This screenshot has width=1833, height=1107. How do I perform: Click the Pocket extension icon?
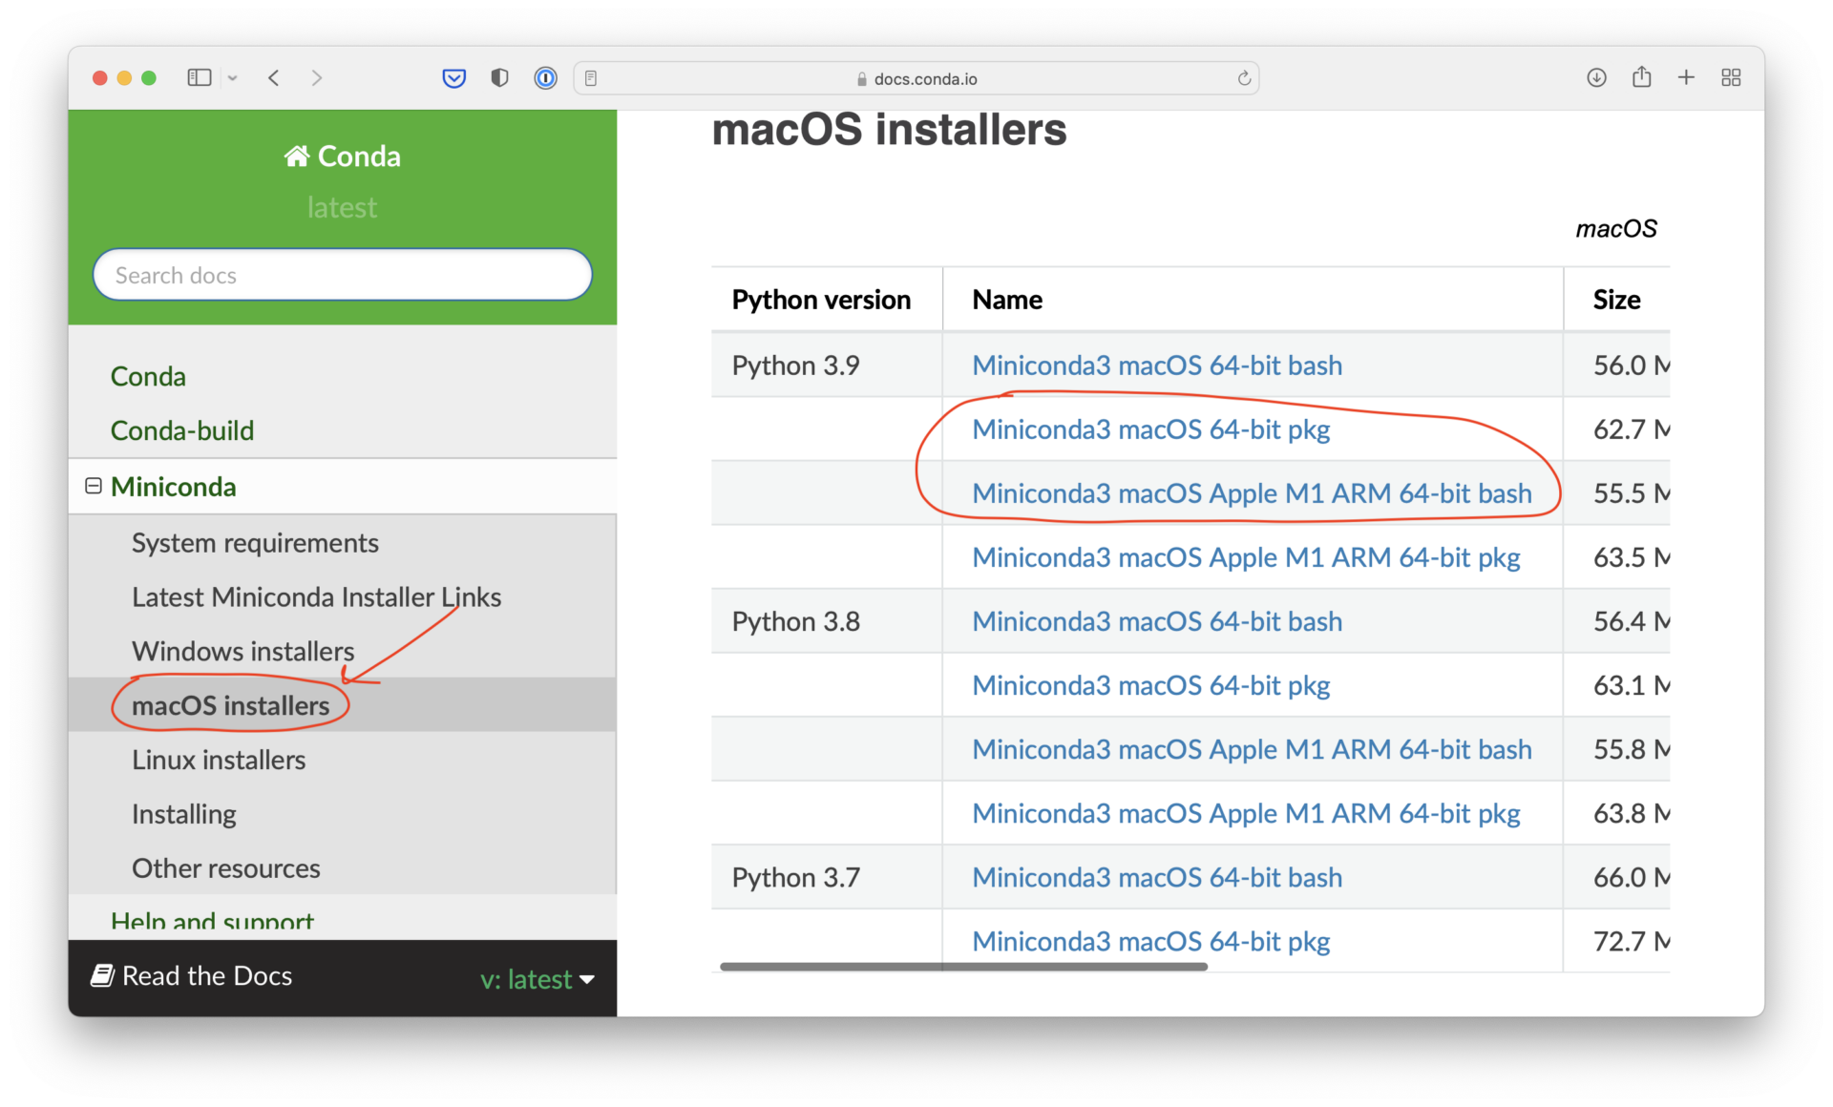(454, 78)
